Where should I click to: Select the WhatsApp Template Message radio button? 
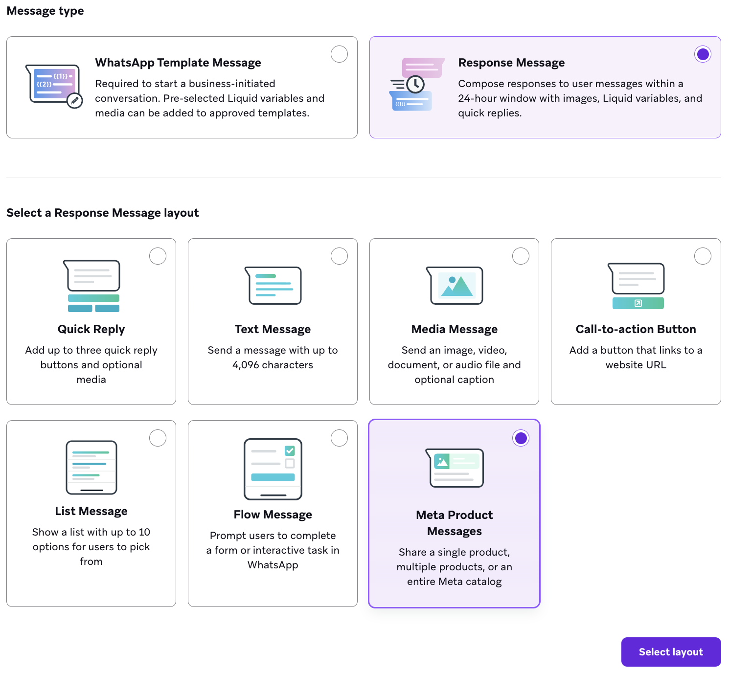coord(339,54)
